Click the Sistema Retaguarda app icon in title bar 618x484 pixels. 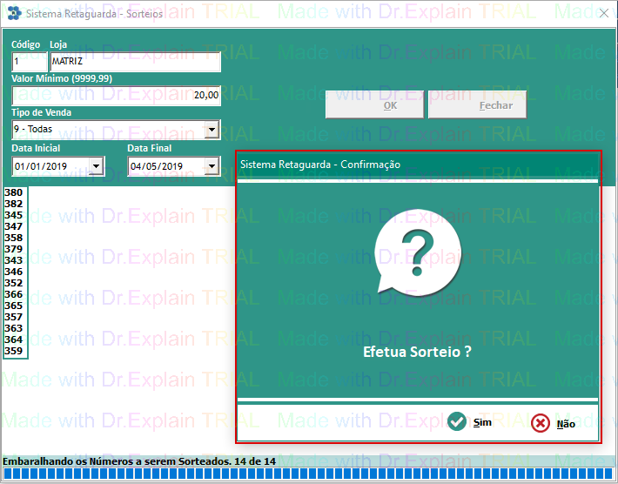pos(13,14)
